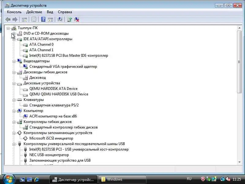This screenshot has width=245, height=184.
Task: Select the Контроллеры запоминающих устройств label
Action: (58, 133)
